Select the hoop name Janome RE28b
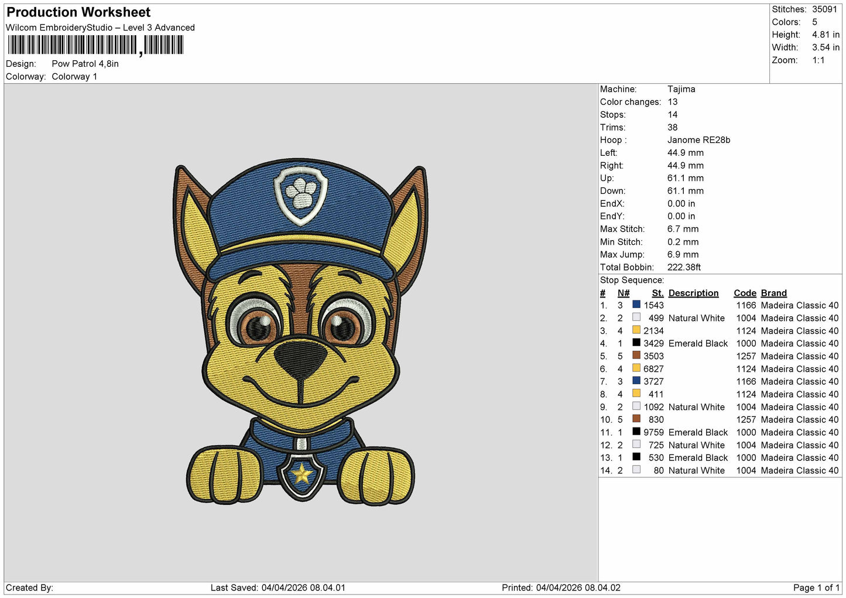This screenshot has height=598, width=846. point(699,140)
